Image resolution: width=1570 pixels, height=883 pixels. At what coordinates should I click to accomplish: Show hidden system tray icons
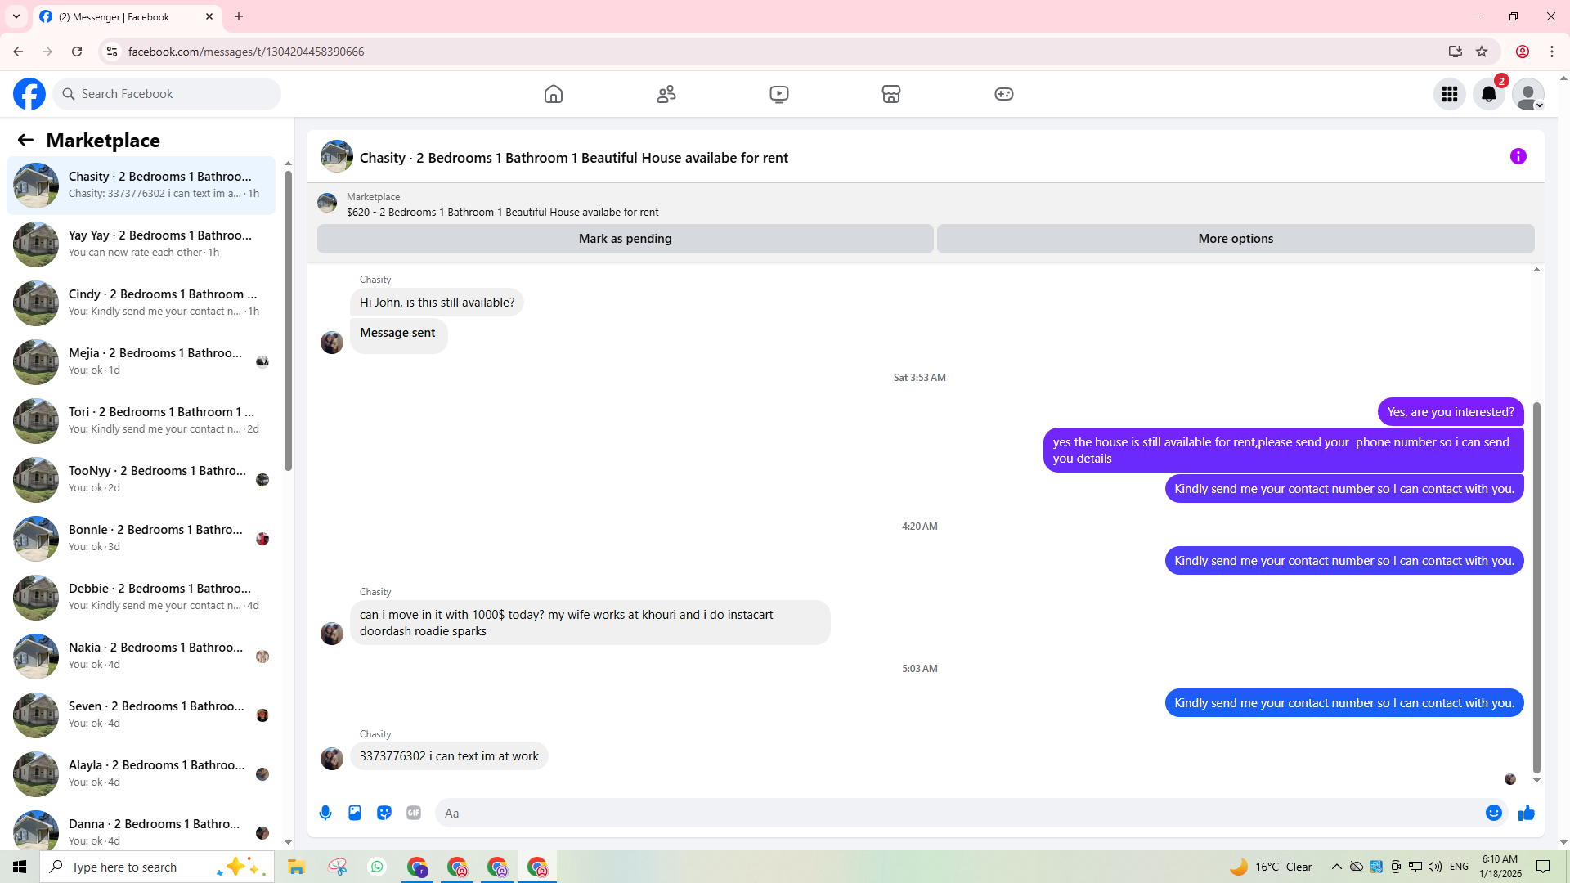[x=1336, y=867]
